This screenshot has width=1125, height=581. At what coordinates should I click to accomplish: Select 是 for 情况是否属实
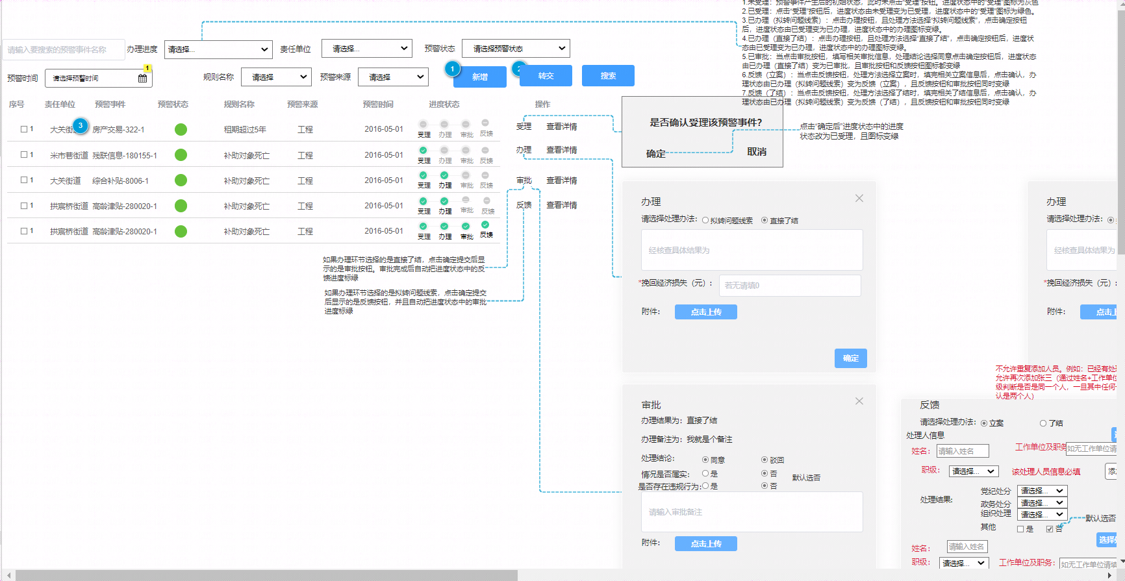pyautogui.click(x=705, y=473)
